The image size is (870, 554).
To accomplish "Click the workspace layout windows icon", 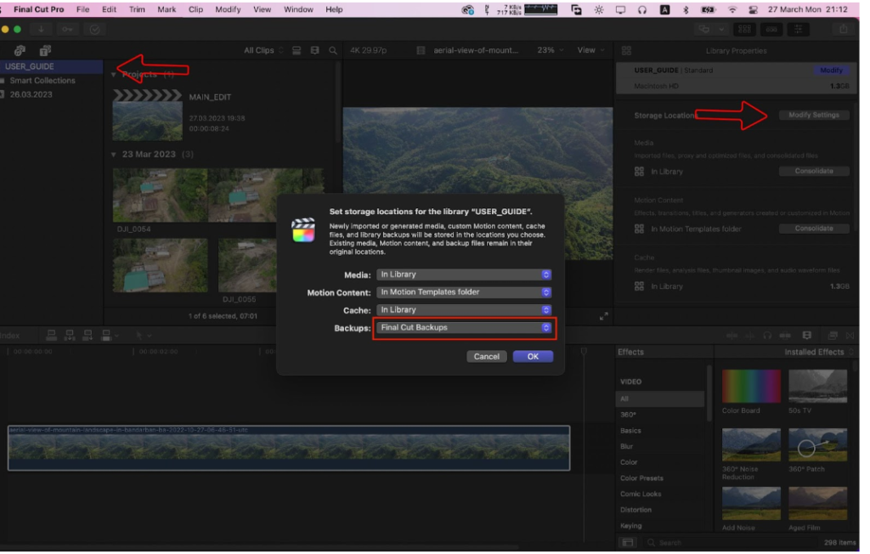I will click(704, 30).
